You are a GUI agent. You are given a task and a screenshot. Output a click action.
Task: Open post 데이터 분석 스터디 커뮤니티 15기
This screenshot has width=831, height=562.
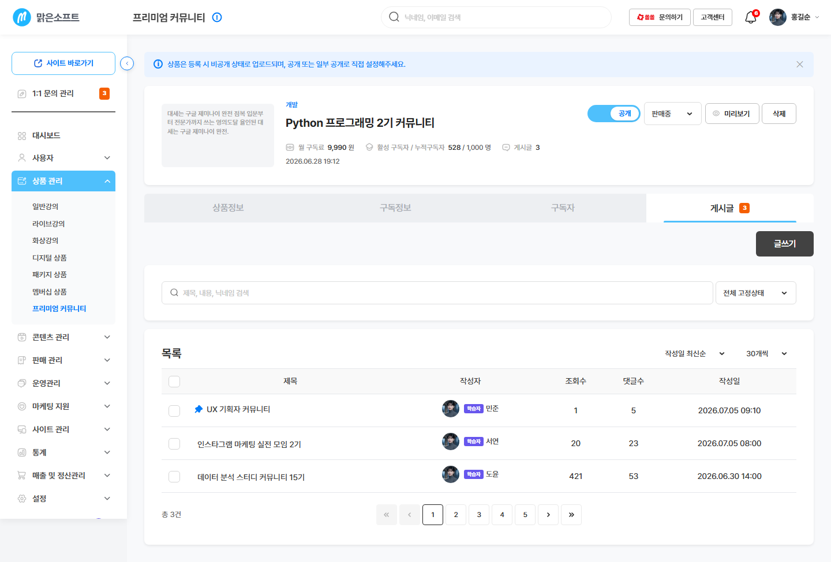251,477
